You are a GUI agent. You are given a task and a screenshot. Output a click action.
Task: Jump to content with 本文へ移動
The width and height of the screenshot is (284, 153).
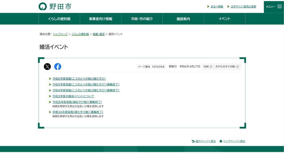coord(217,7)
